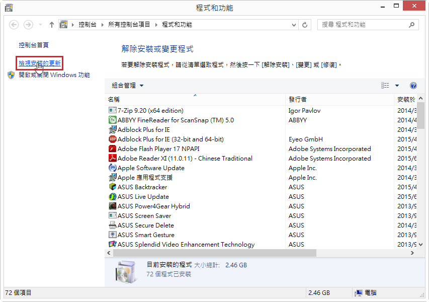
Task: Click the Adobe Flash Player 17 NPAPI icon
Action: pos(112,148)
